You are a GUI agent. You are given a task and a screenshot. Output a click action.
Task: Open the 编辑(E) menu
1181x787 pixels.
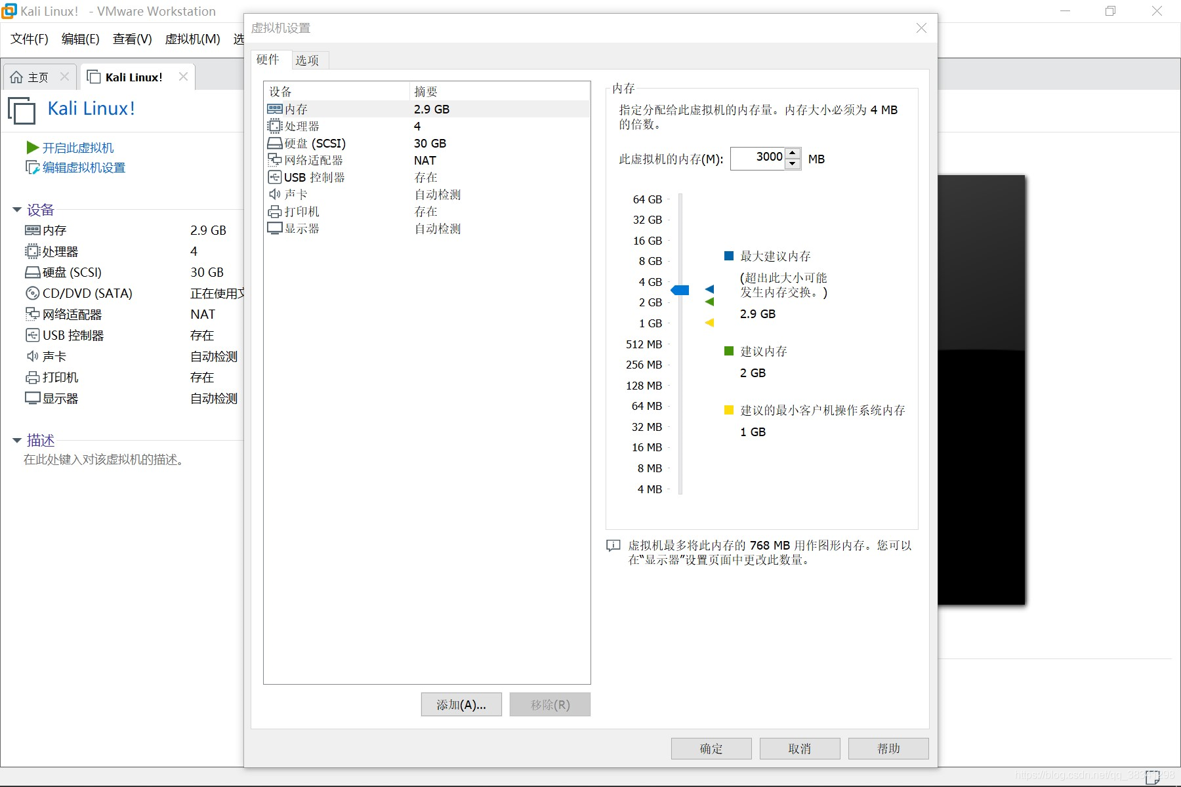(81, 39)
